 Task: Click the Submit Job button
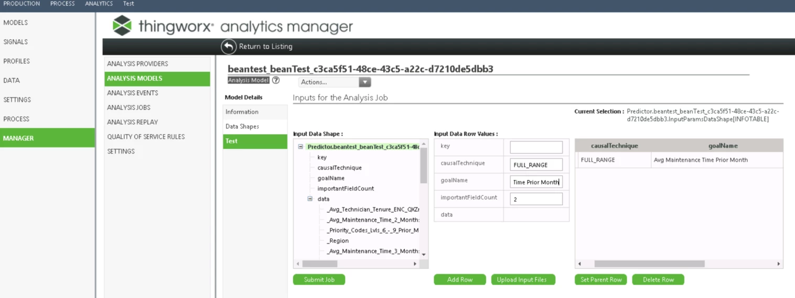click(319, 280)
